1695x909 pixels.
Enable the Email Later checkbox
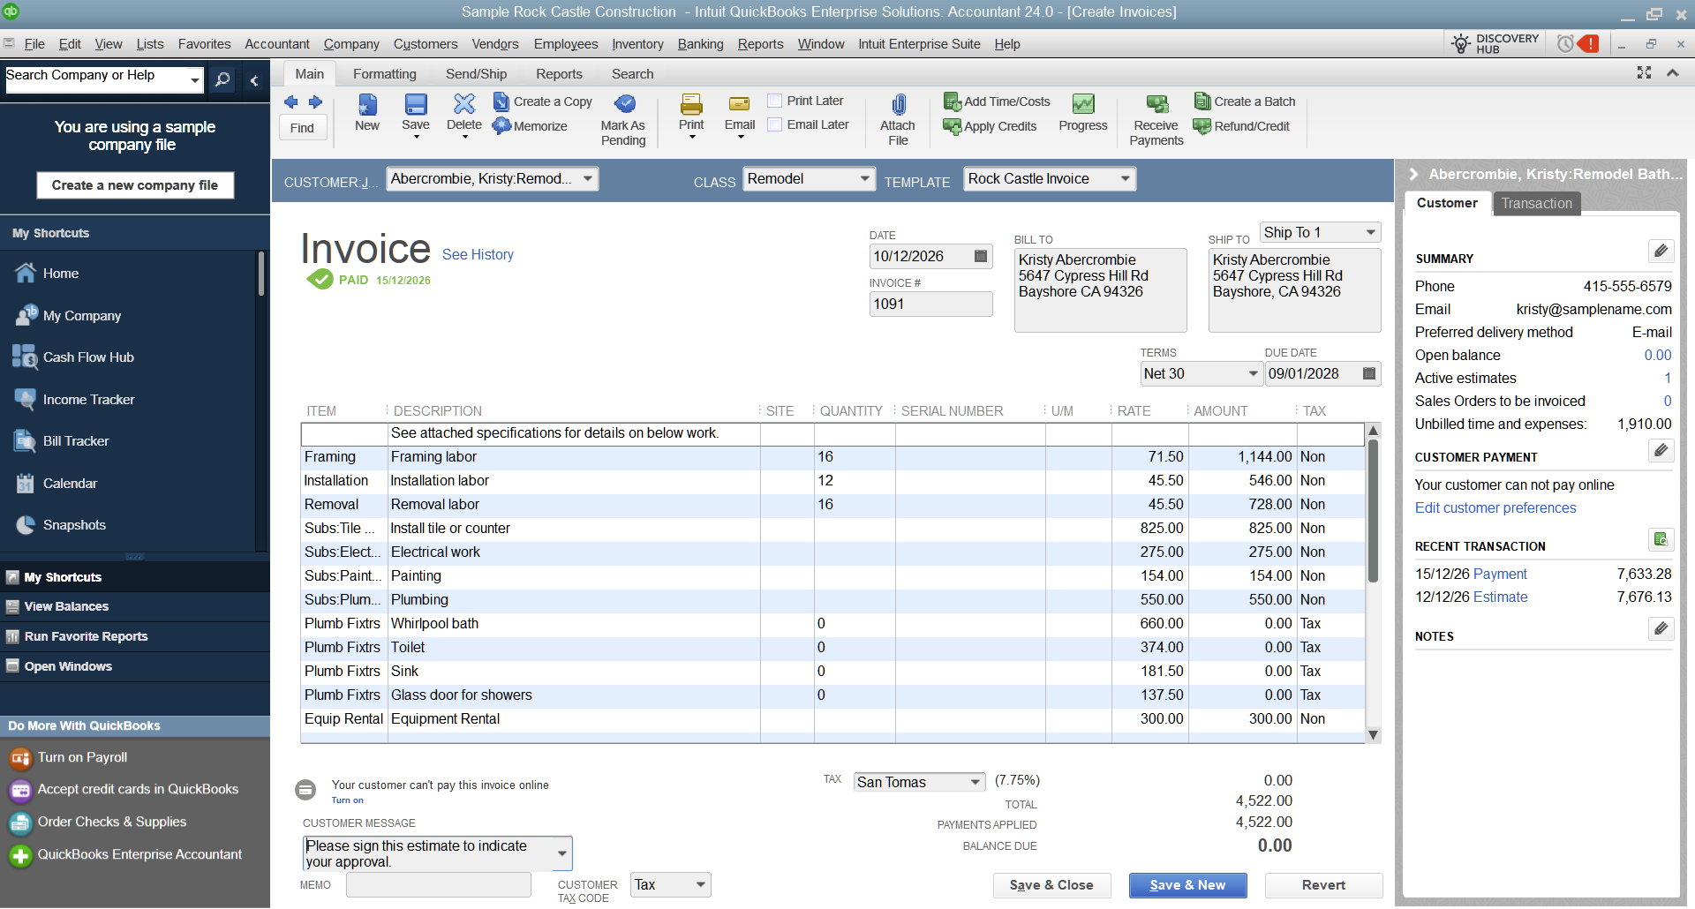coord(774,124)
